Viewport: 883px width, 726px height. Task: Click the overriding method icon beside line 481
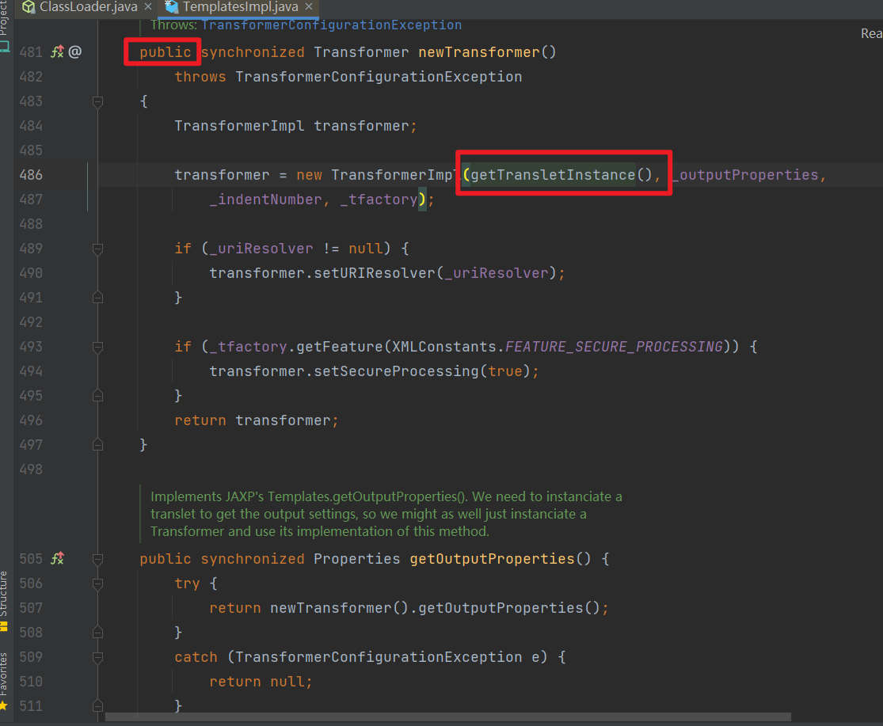click(56, 51)
